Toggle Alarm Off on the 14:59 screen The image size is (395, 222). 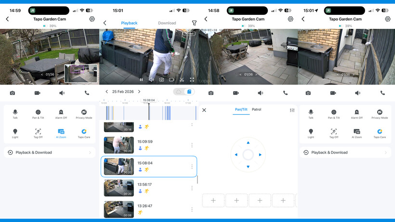pos(61,114)
